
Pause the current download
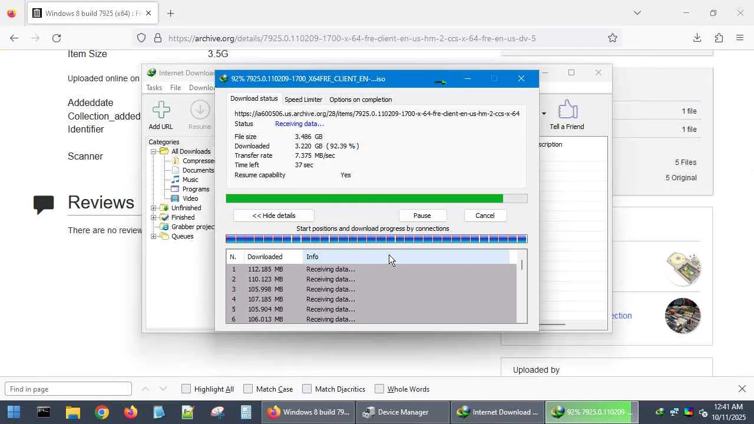422,216
